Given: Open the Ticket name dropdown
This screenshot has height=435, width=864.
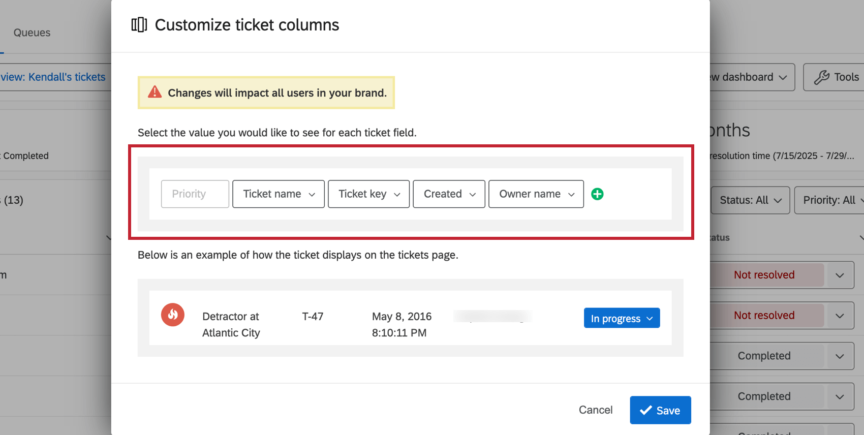Looking at the screenshot, I should (278, 194).
